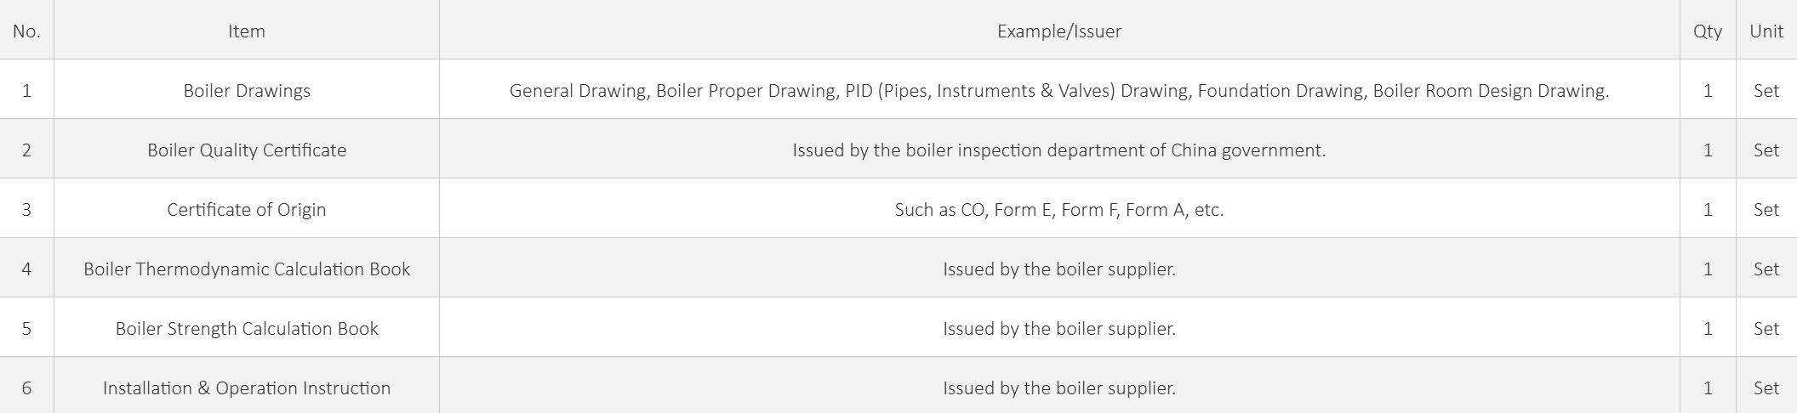Click the General Drawing description text
Viewport: 1797px width, 413px height.
point(1058,91)
